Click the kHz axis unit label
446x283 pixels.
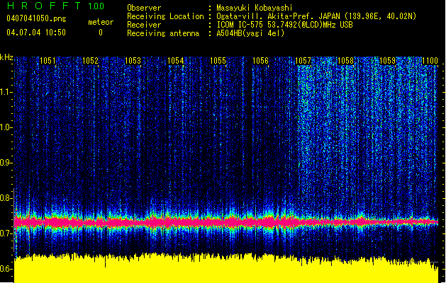point(6,57)
